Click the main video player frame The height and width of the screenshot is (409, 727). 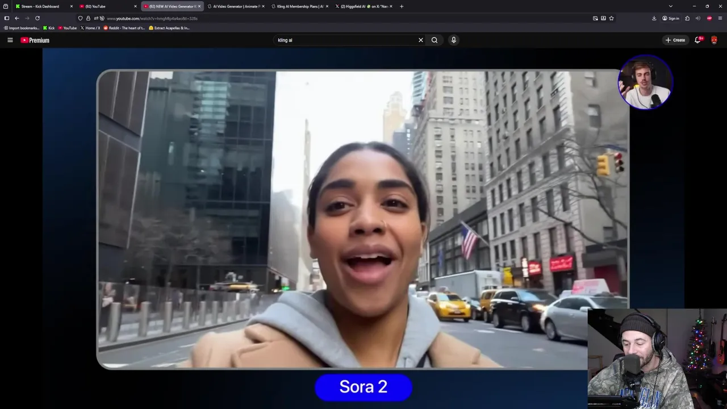(x=363, y=220)
